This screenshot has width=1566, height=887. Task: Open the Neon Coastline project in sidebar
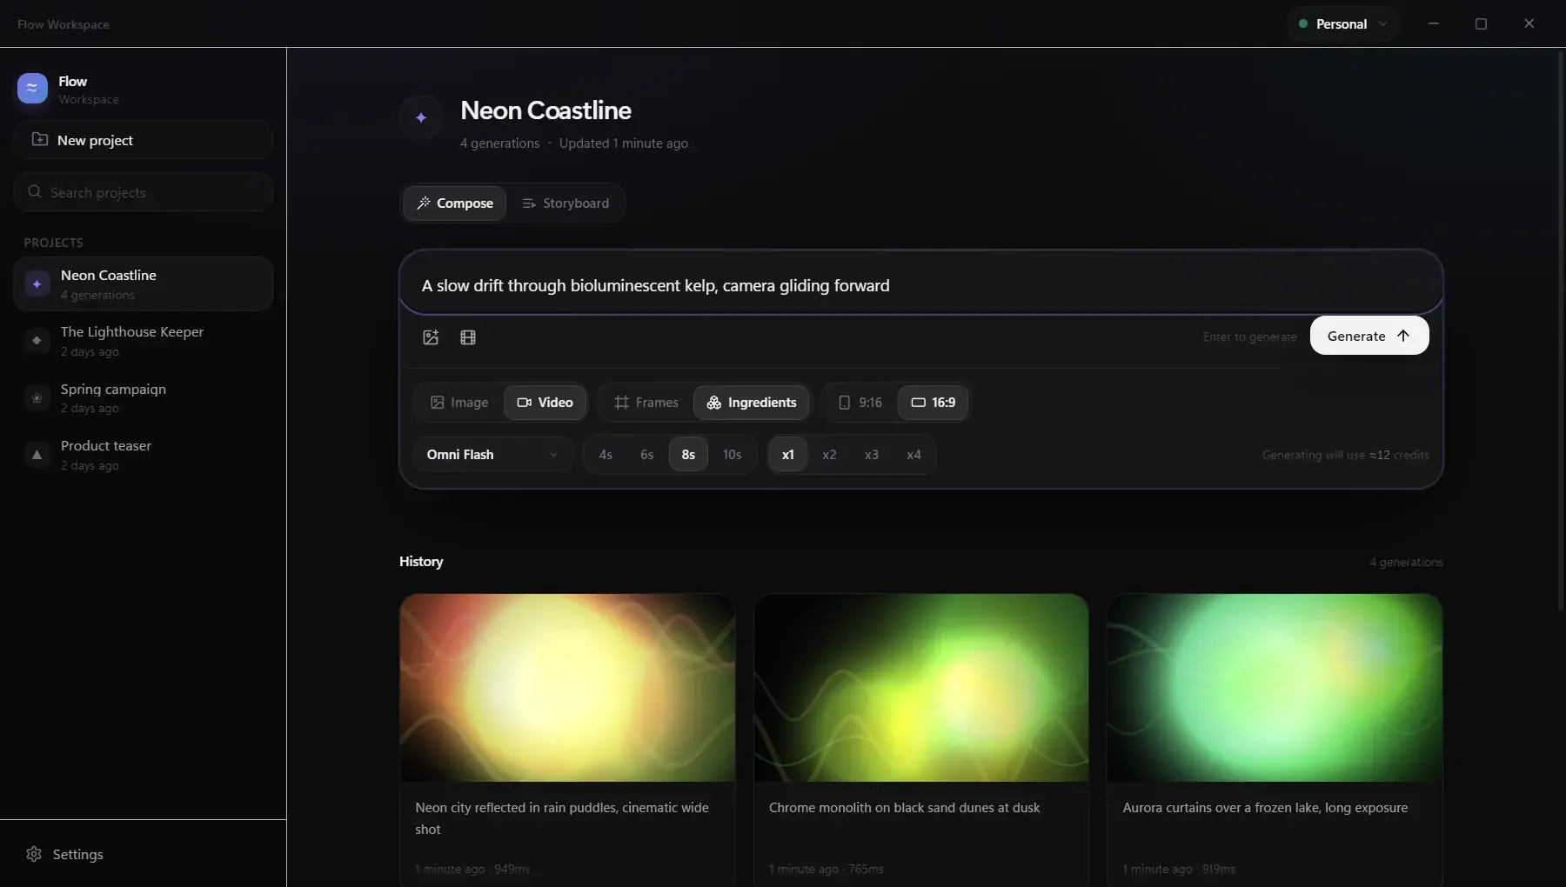[144, 283]
